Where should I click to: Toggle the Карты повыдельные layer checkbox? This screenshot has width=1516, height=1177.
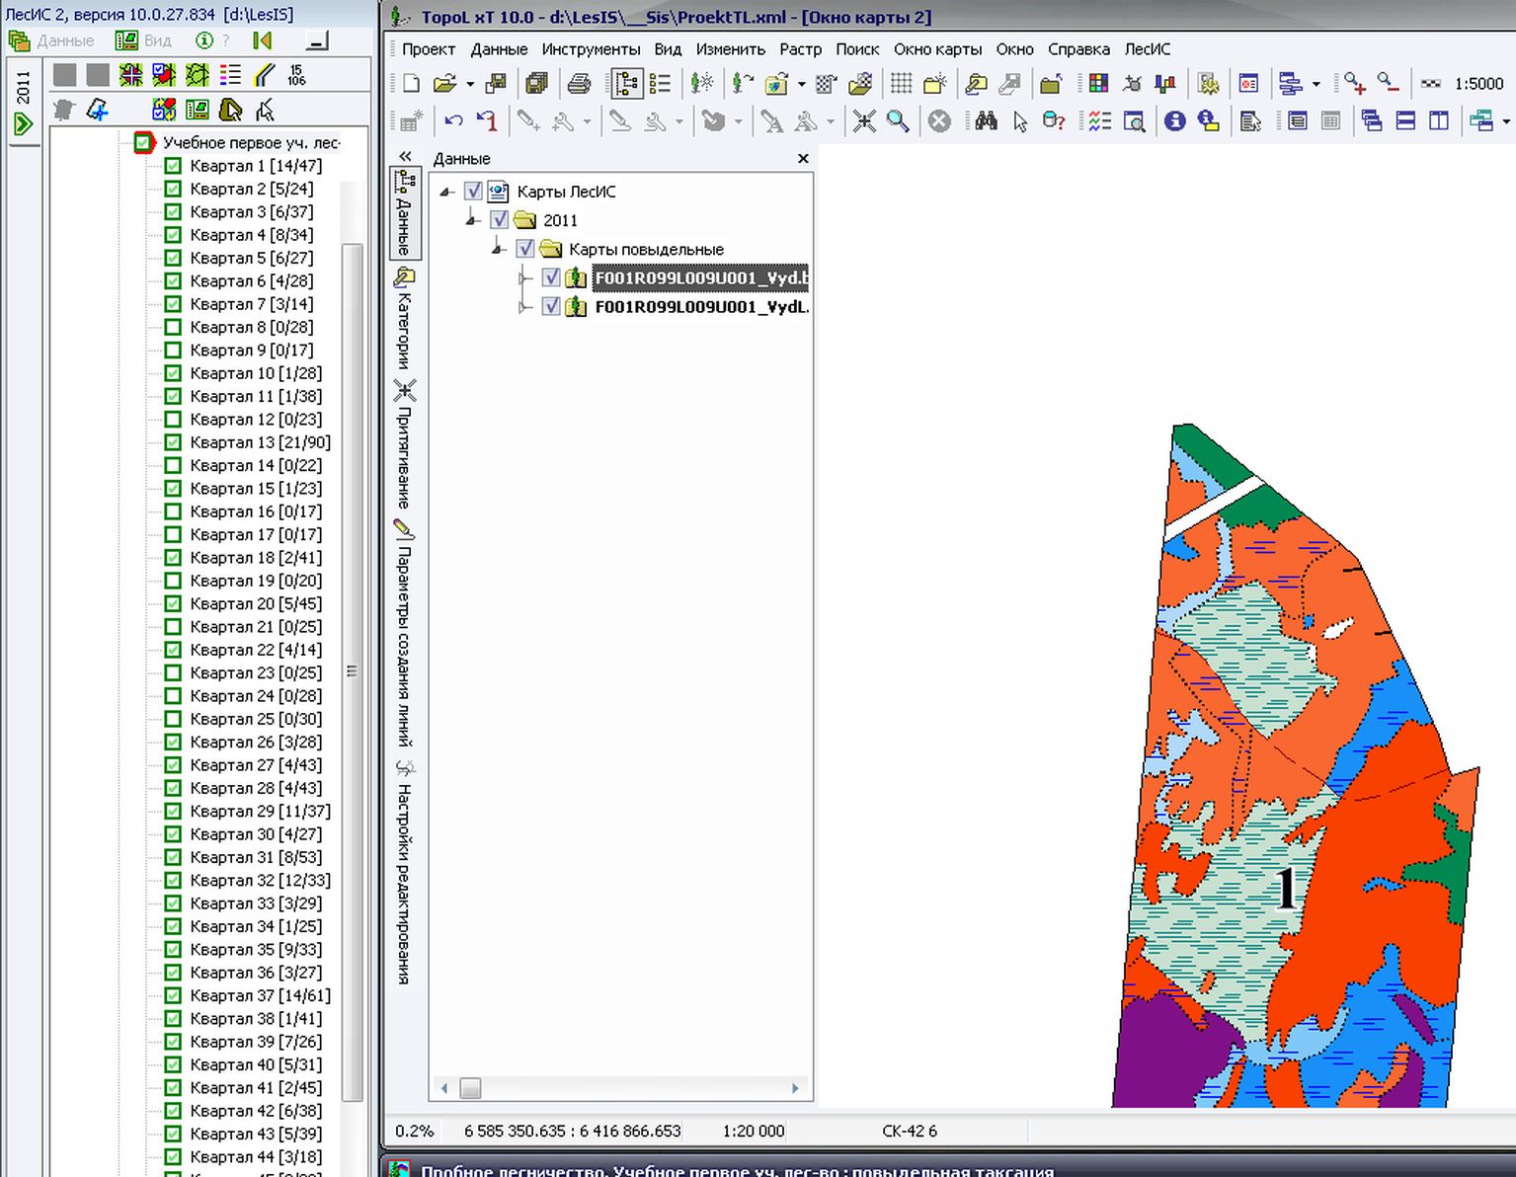(525, 249)
